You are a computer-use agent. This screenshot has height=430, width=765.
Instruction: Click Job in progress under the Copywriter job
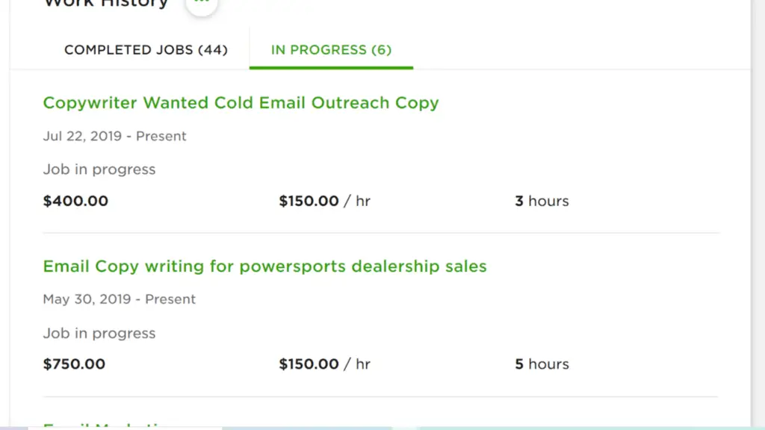pyautogui.click(x=99, y=169)
